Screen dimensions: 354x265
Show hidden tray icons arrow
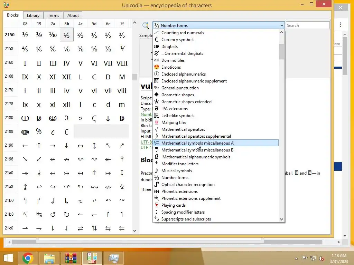296,258
